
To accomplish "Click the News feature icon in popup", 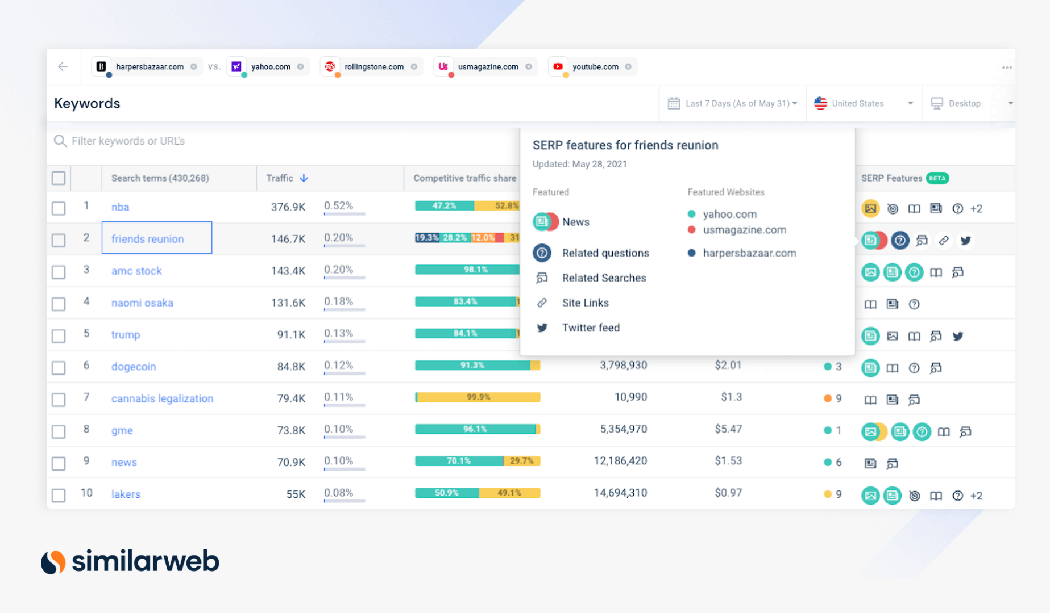I will (545, 221).
